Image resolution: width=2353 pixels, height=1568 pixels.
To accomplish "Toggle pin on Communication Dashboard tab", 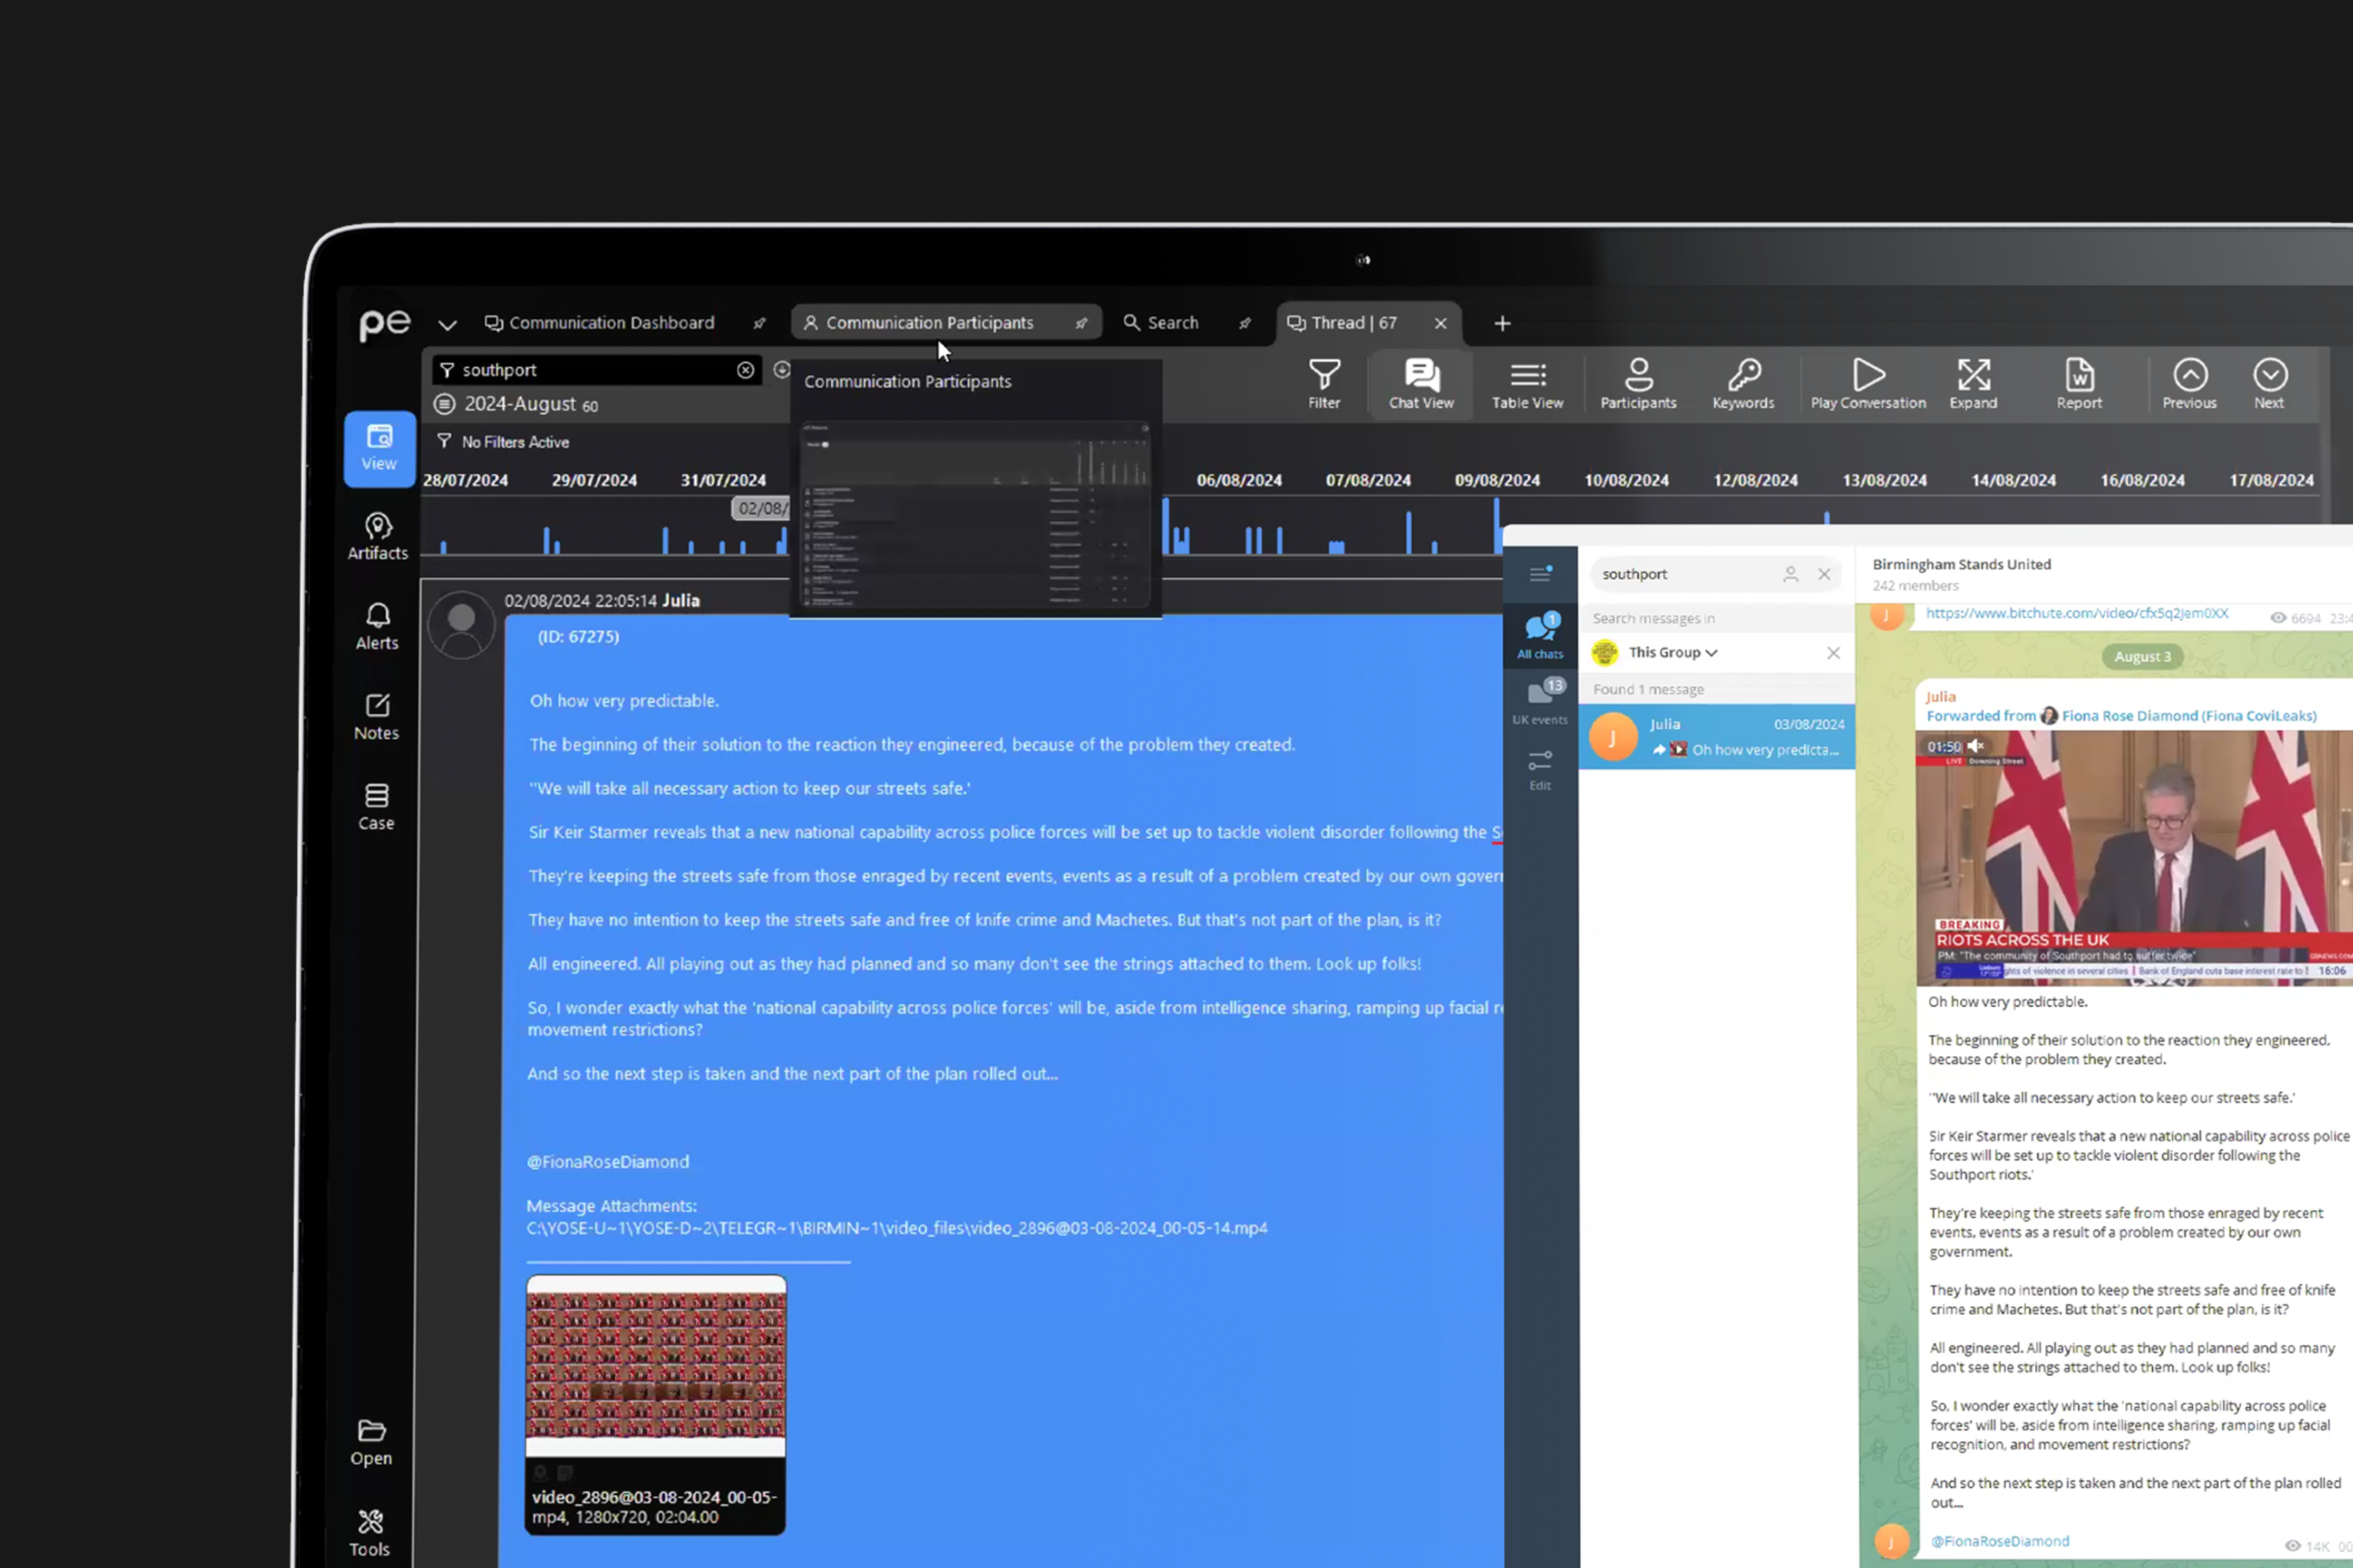I will coord(760,323).
